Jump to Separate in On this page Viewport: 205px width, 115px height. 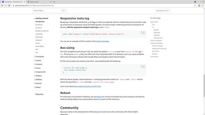coord(157,33)
